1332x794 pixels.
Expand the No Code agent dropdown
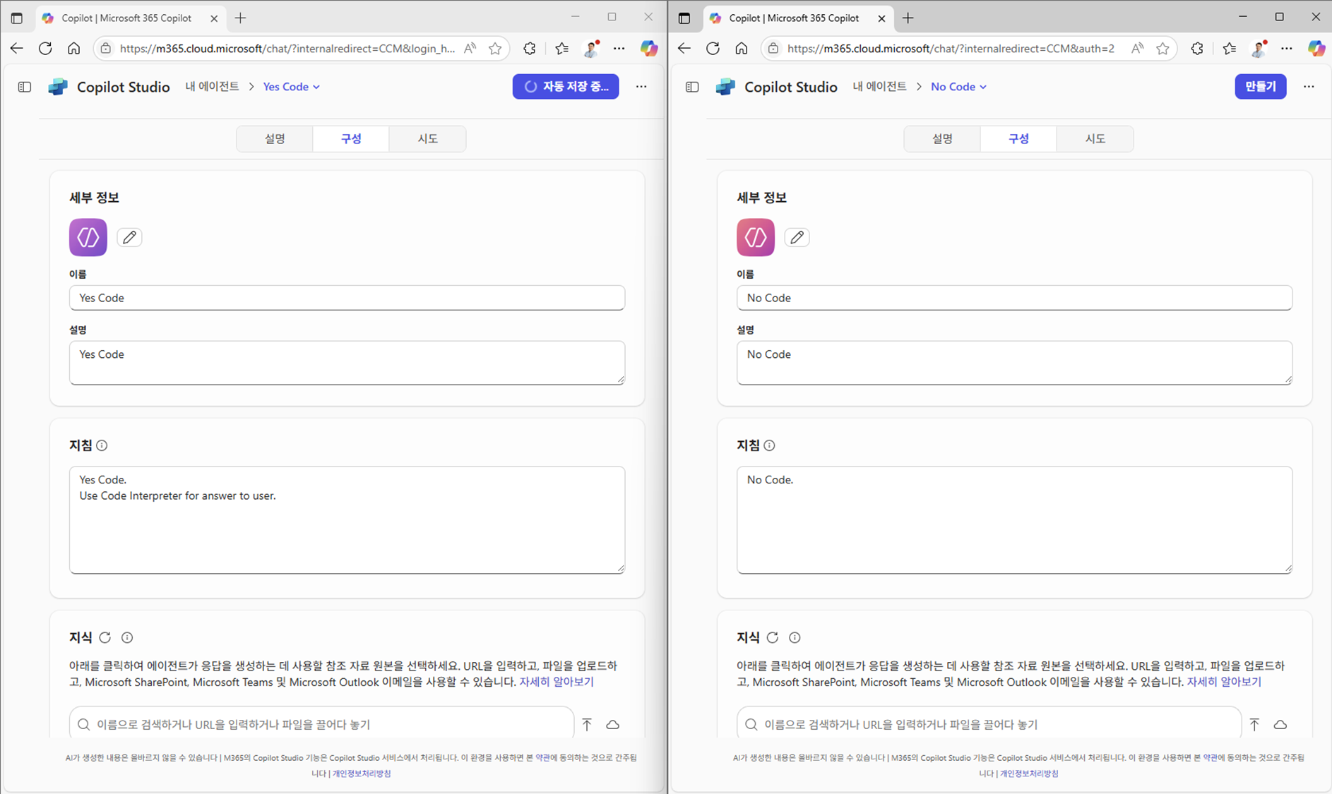click(x=958, y=86)
